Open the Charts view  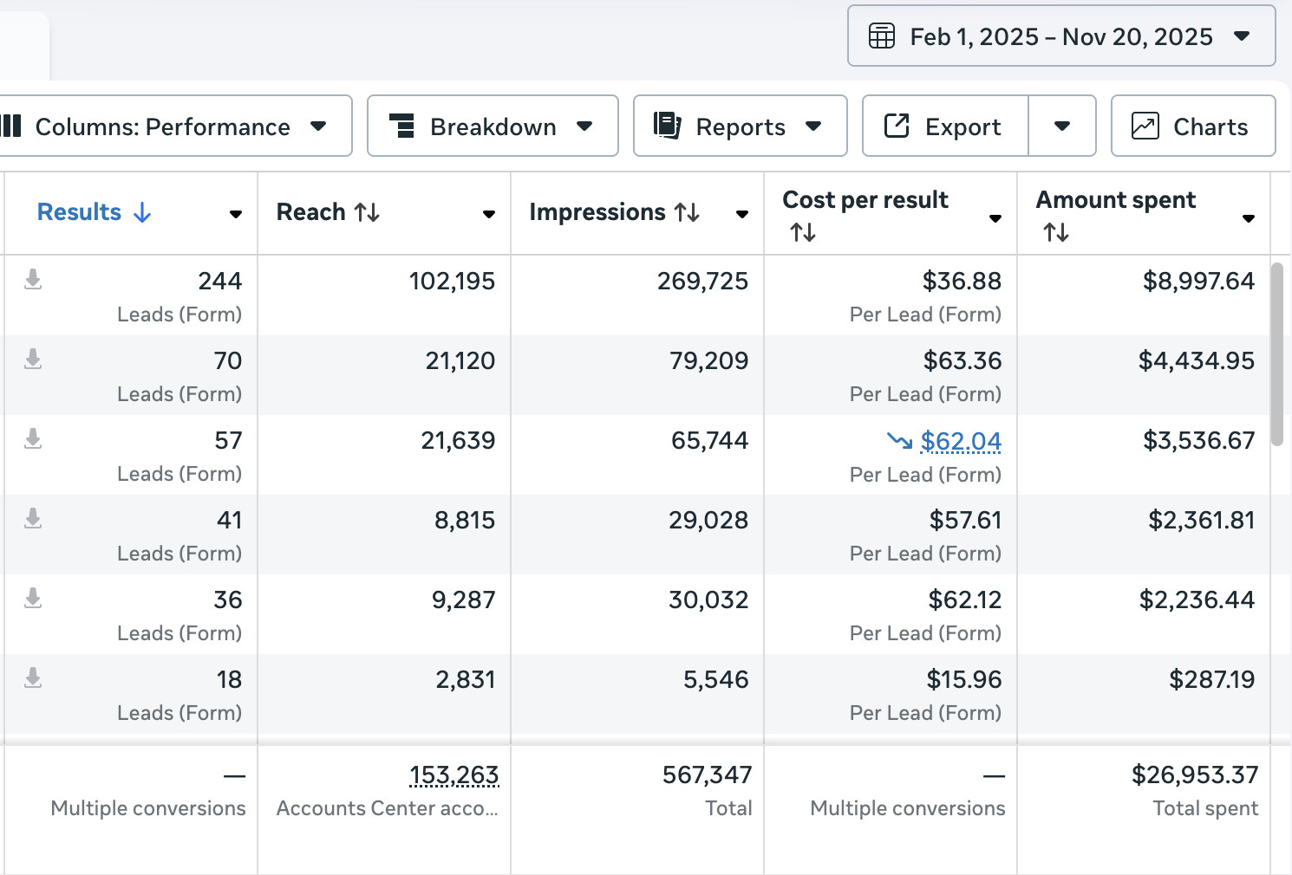click(x=1192, y=126)
